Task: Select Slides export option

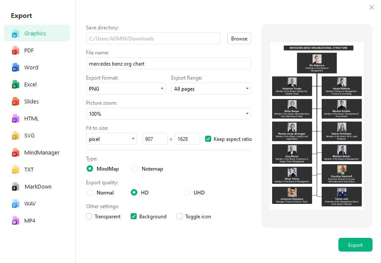Action: [x=32, y=102]
